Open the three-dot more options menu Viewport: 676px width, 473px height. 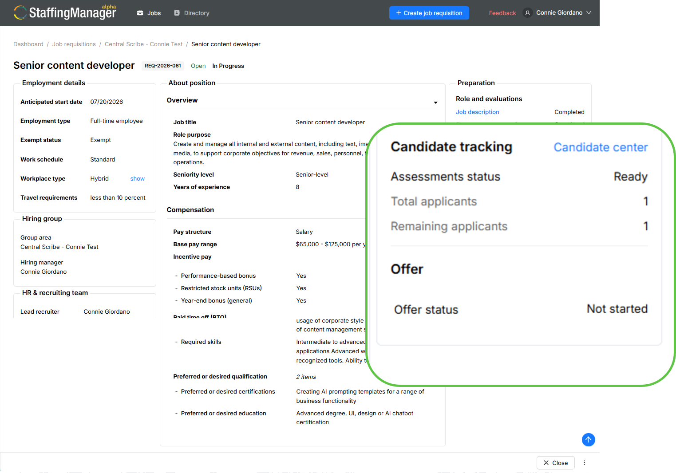(x=584, y=463)
